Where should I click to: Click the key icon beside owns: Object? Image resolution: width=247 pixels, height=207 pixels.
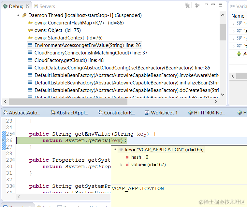[x=30, y=30]
